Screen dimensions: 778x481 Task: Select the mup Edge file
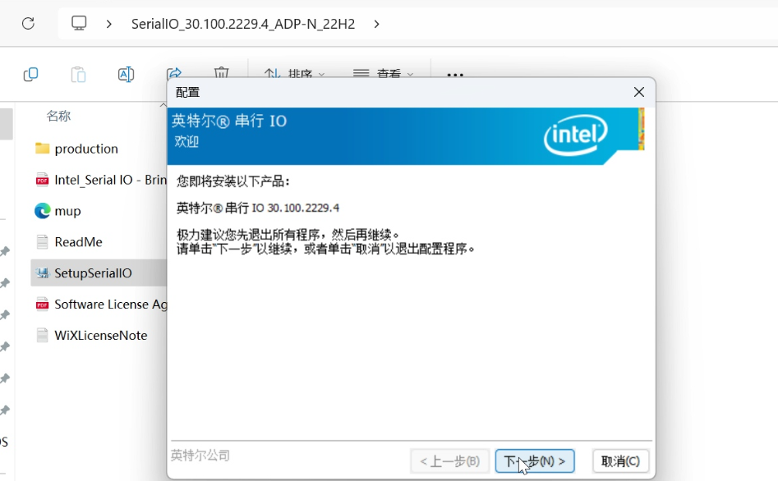click(67, 211)
